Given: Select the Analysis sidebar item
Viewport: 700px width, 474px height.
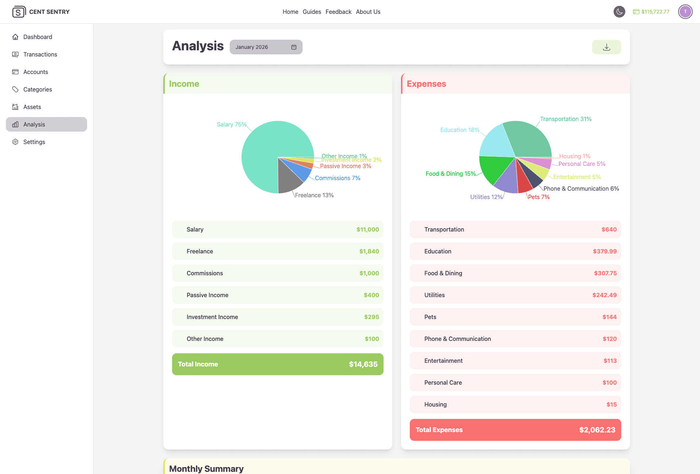Looking at the screenshot, I should [46, 124].
